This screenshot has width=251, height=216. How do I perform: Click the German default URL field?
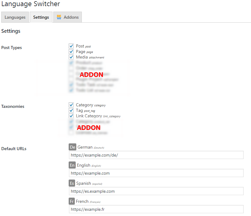point(156,155)
